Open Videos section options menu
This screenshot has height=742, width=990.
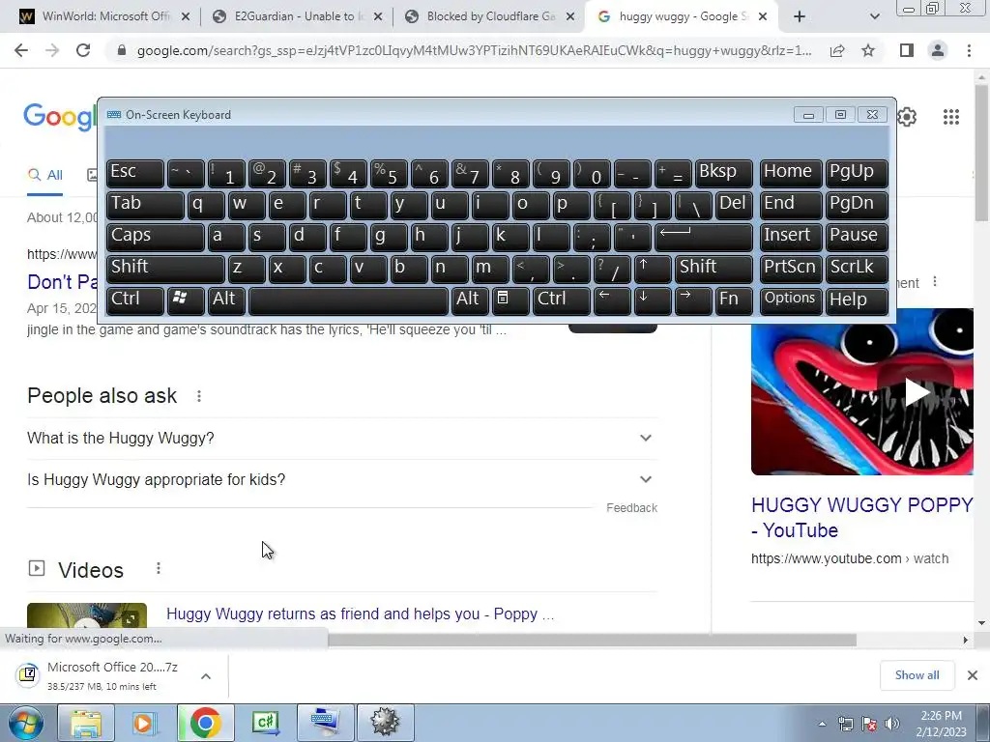[159, 569]
